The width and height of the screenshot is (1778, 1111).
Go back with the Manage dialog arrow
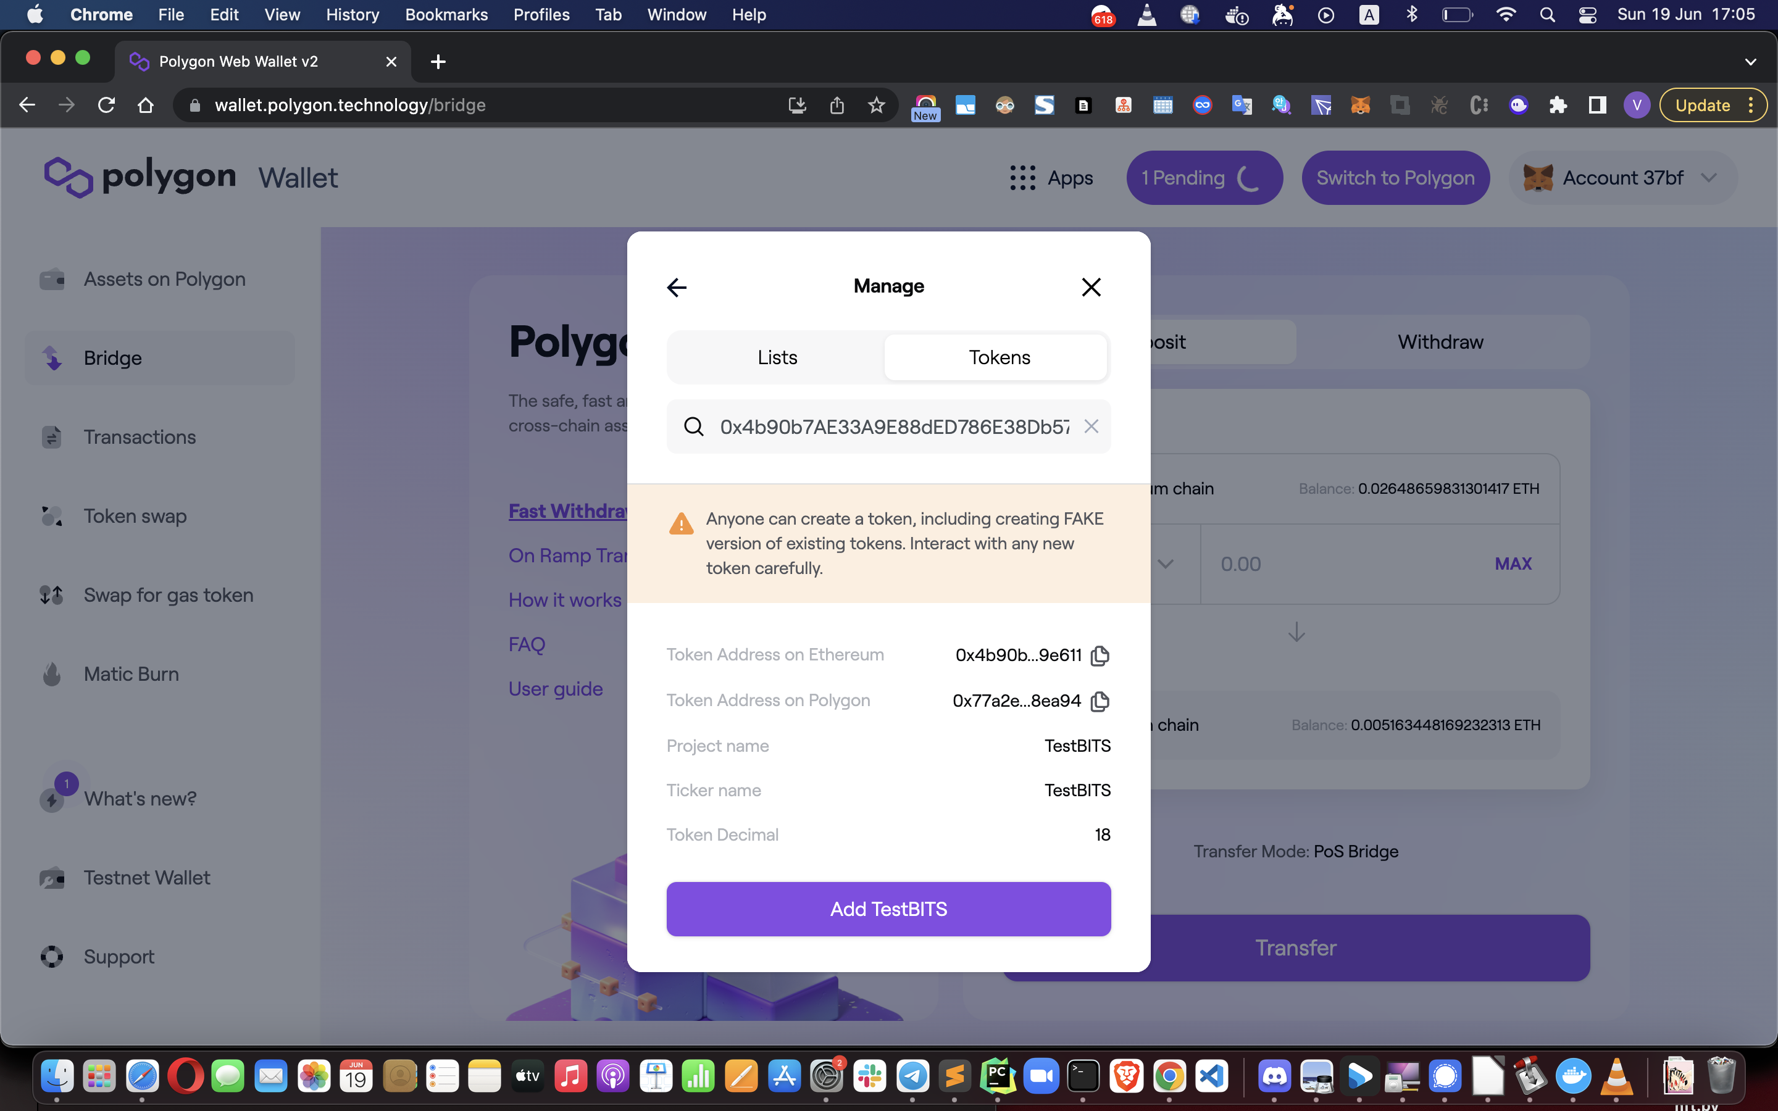tap(677, 287)
